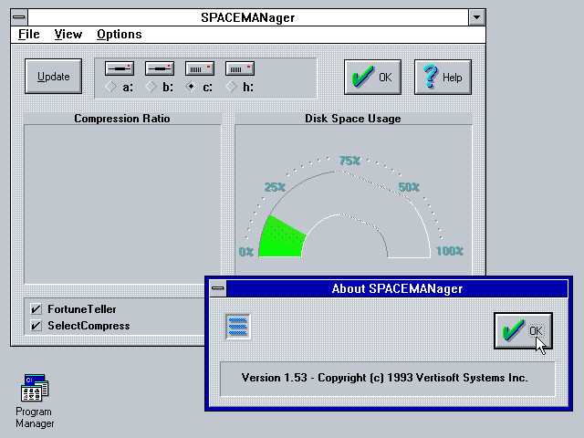Click the 25% gauge label
Image resolution: width=584 pixels, height=438 pixels.
pyautogui.click(x=275, y=187)
